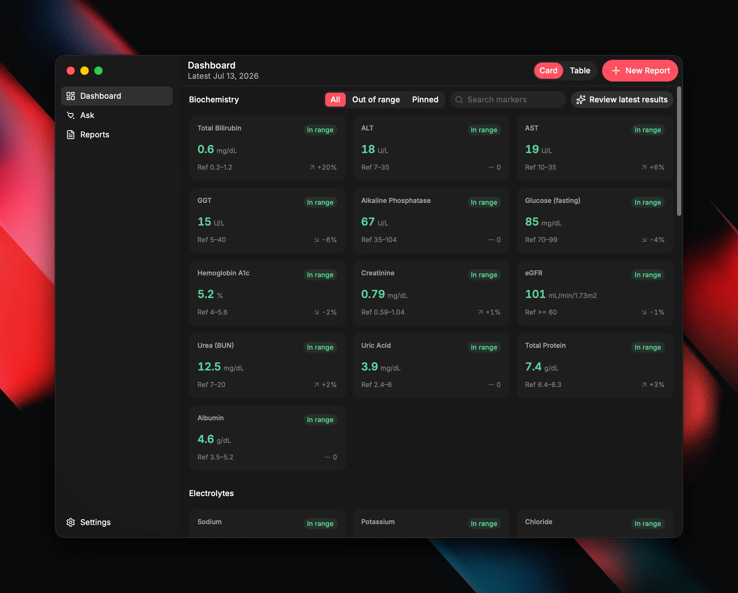
Task: Open the Hemoglobin A1c card
Action: point(267,293)
